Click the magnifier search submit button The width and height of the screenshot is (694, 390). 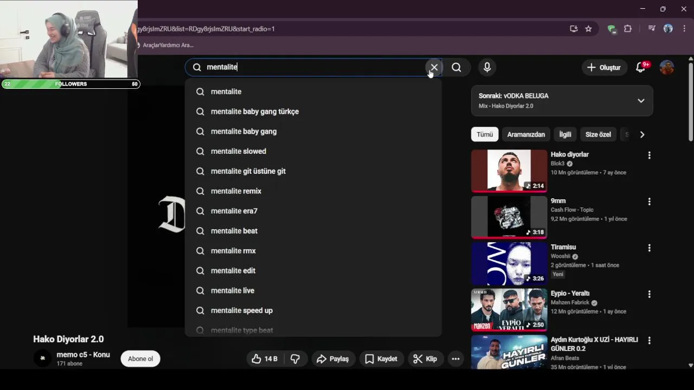coord(457,67)
